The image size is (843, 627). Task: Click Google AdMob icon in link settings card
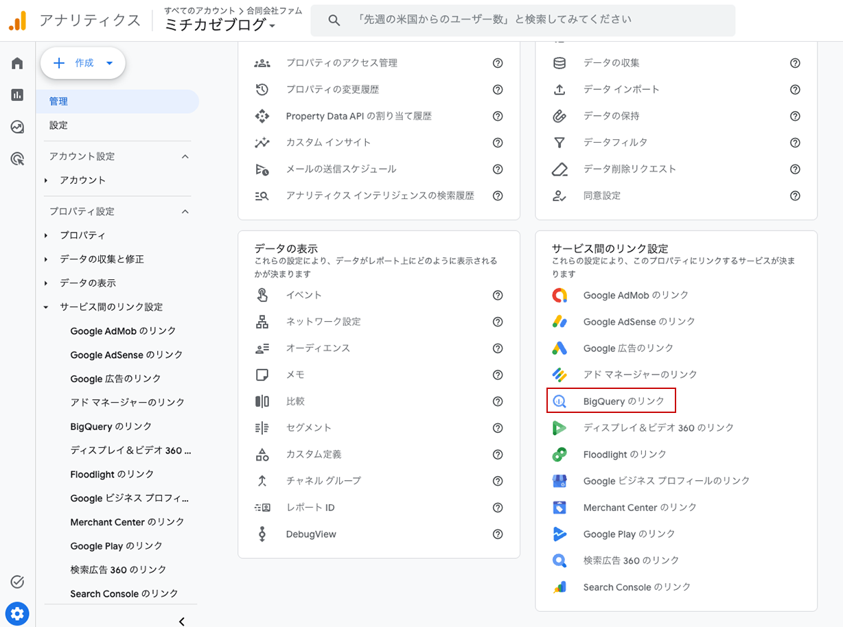[559, 295]
